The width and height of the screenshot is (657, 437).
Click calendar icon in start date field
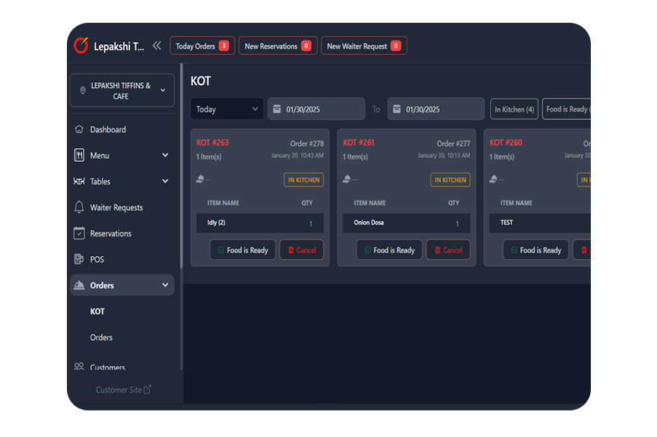click(277, 109)
